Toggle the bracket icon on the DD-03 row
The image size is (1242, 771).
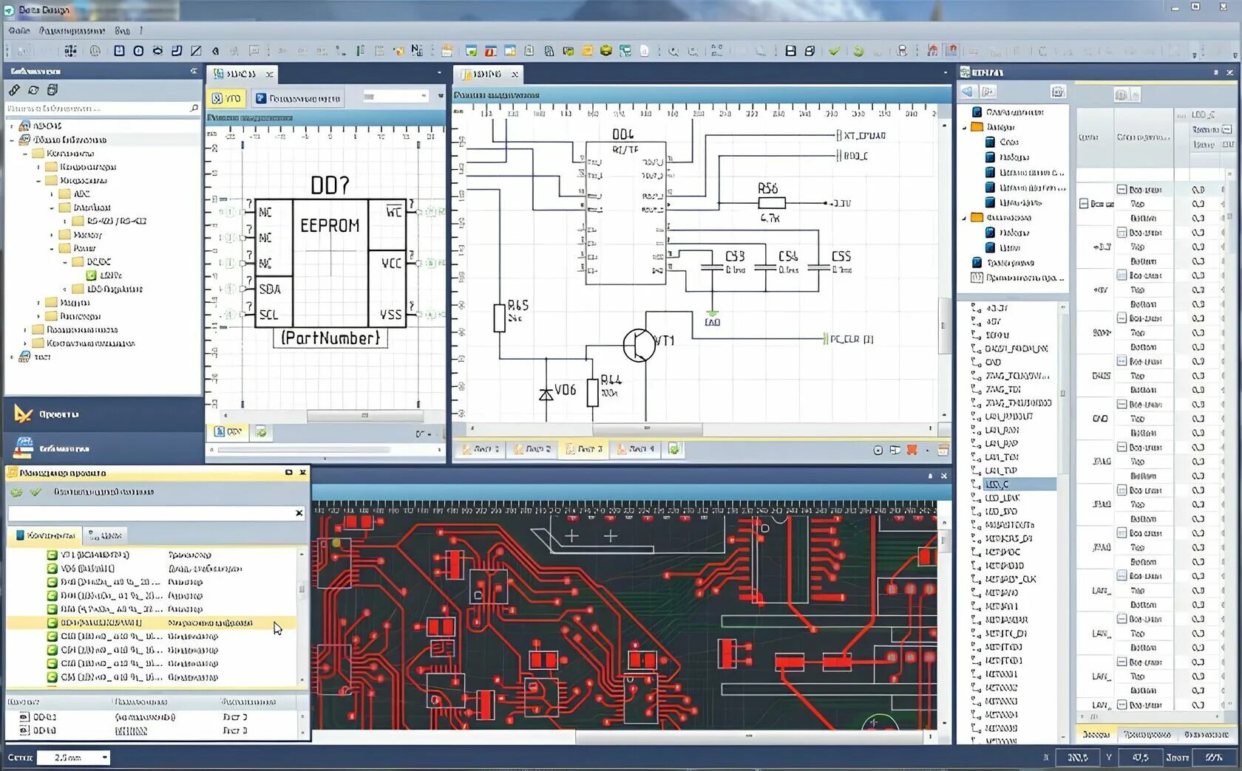click(x=24, y=716)
